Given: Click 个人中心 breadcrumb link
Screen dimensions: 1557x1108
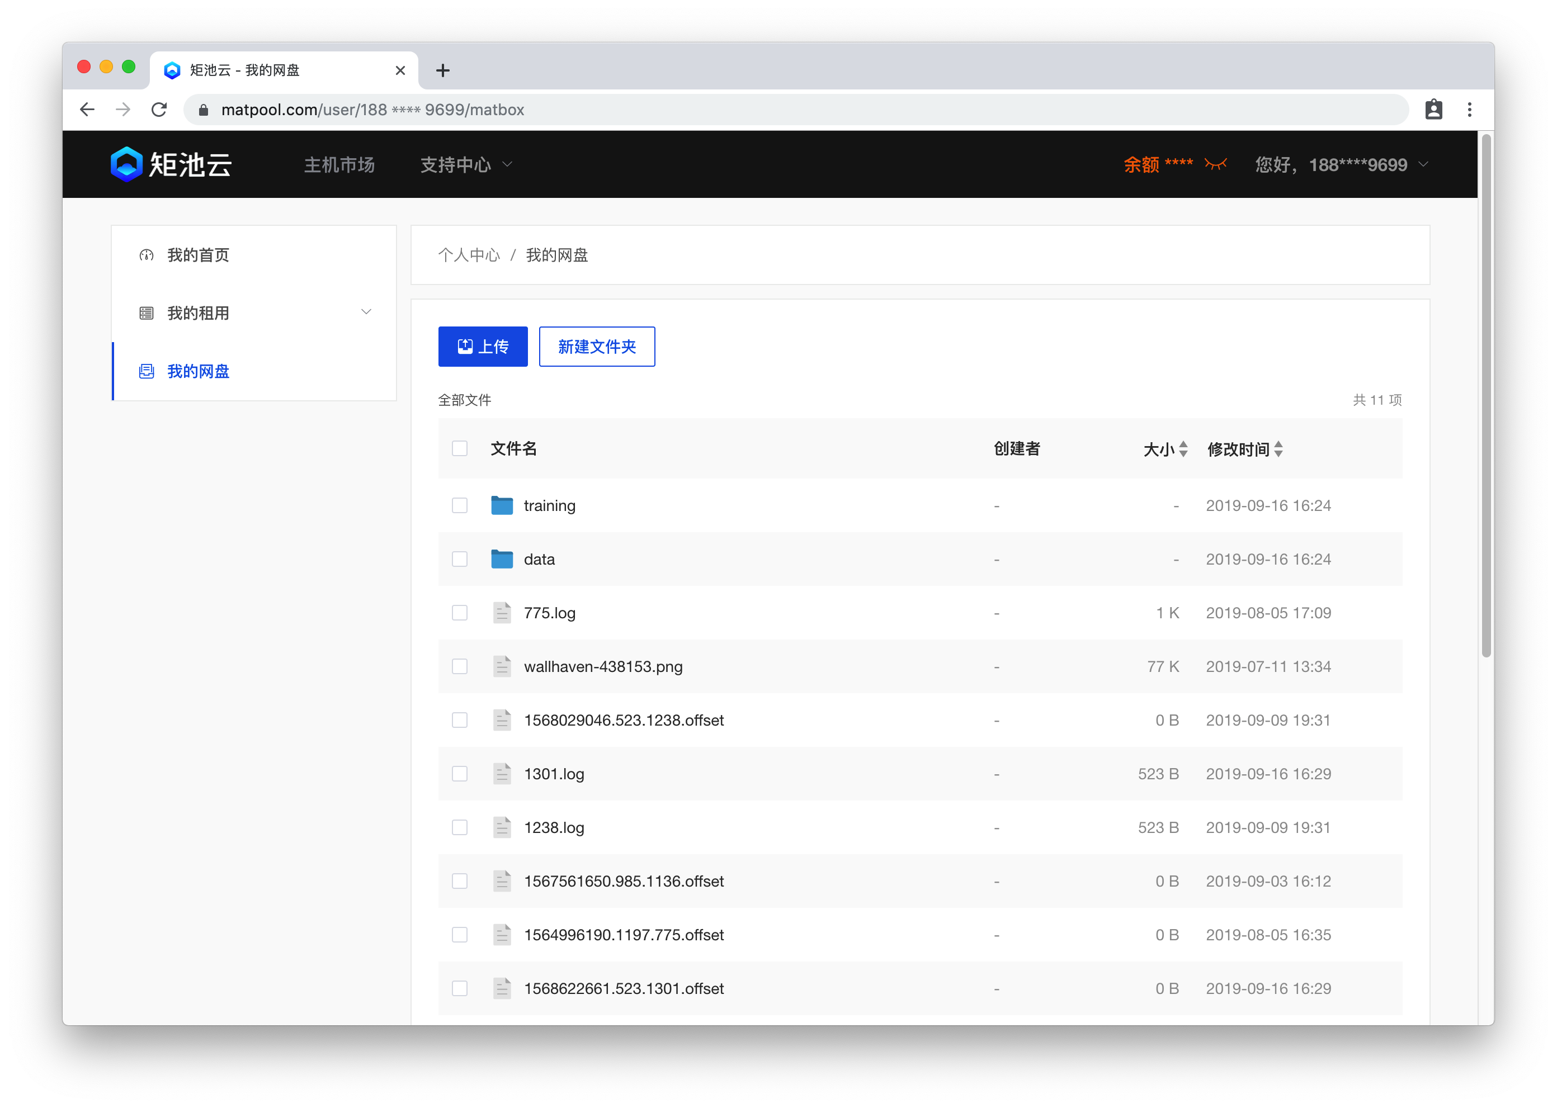Looking at the screenshot, I should [x=469, y=255].
